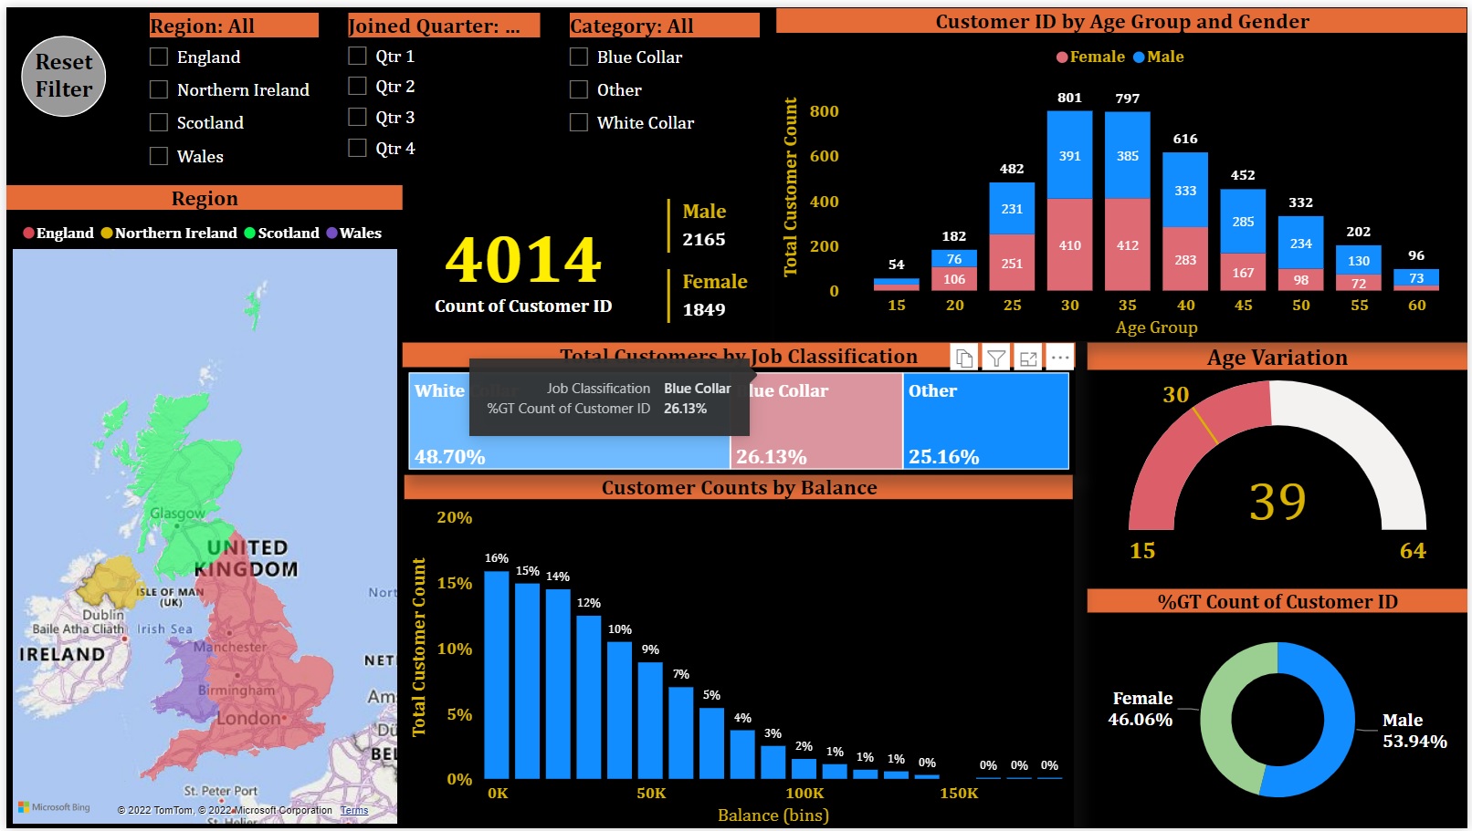Screen dimensions: 1472x831
Task: Open the more options ellipsis on treemap
Action: click(1059, 358)
